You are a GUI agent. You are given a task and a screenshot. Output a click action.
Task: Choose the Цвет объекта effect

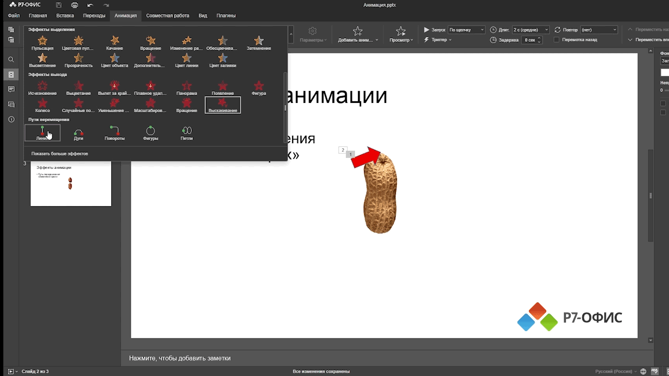[114, 61]
